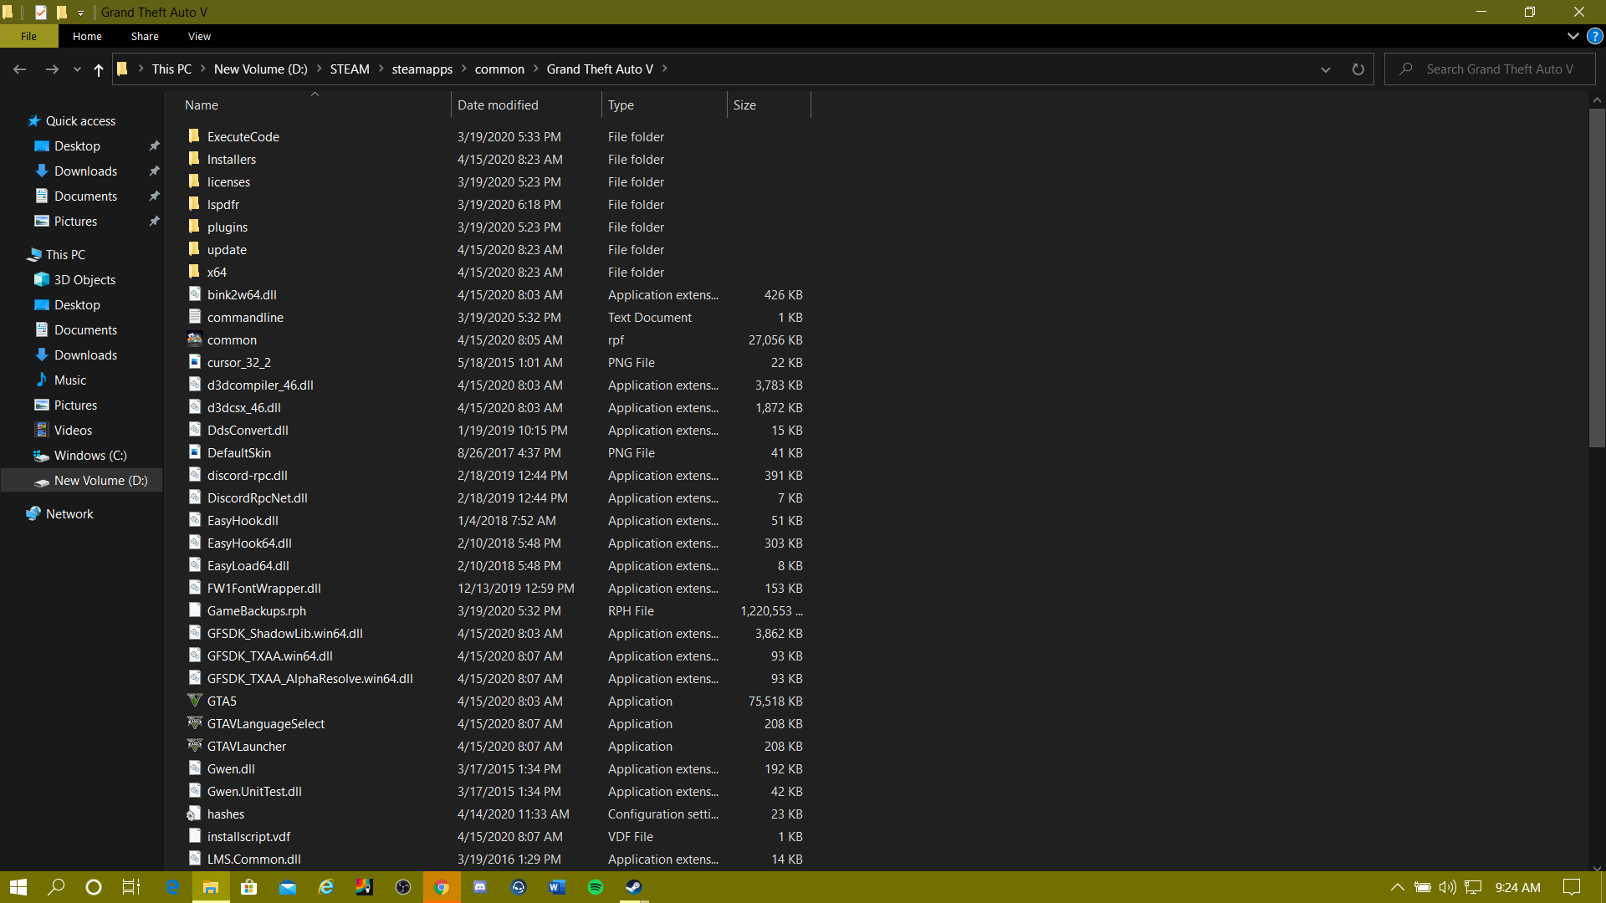
Task: Open the recent locations dropdown arrow
Action: [77, 69]
